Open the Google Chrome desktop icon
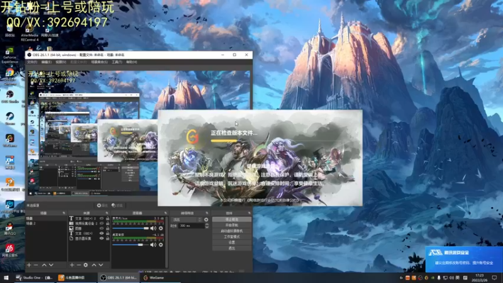 point(10,76)
